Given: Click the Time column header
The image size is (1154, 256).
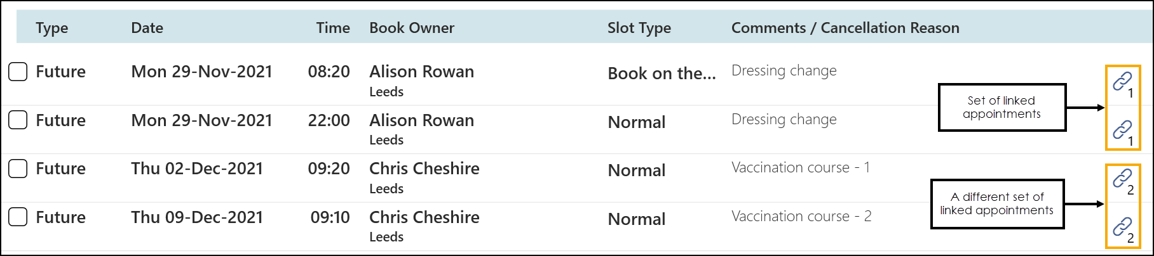Looking at the screenshot, I should tap(333, 28).
